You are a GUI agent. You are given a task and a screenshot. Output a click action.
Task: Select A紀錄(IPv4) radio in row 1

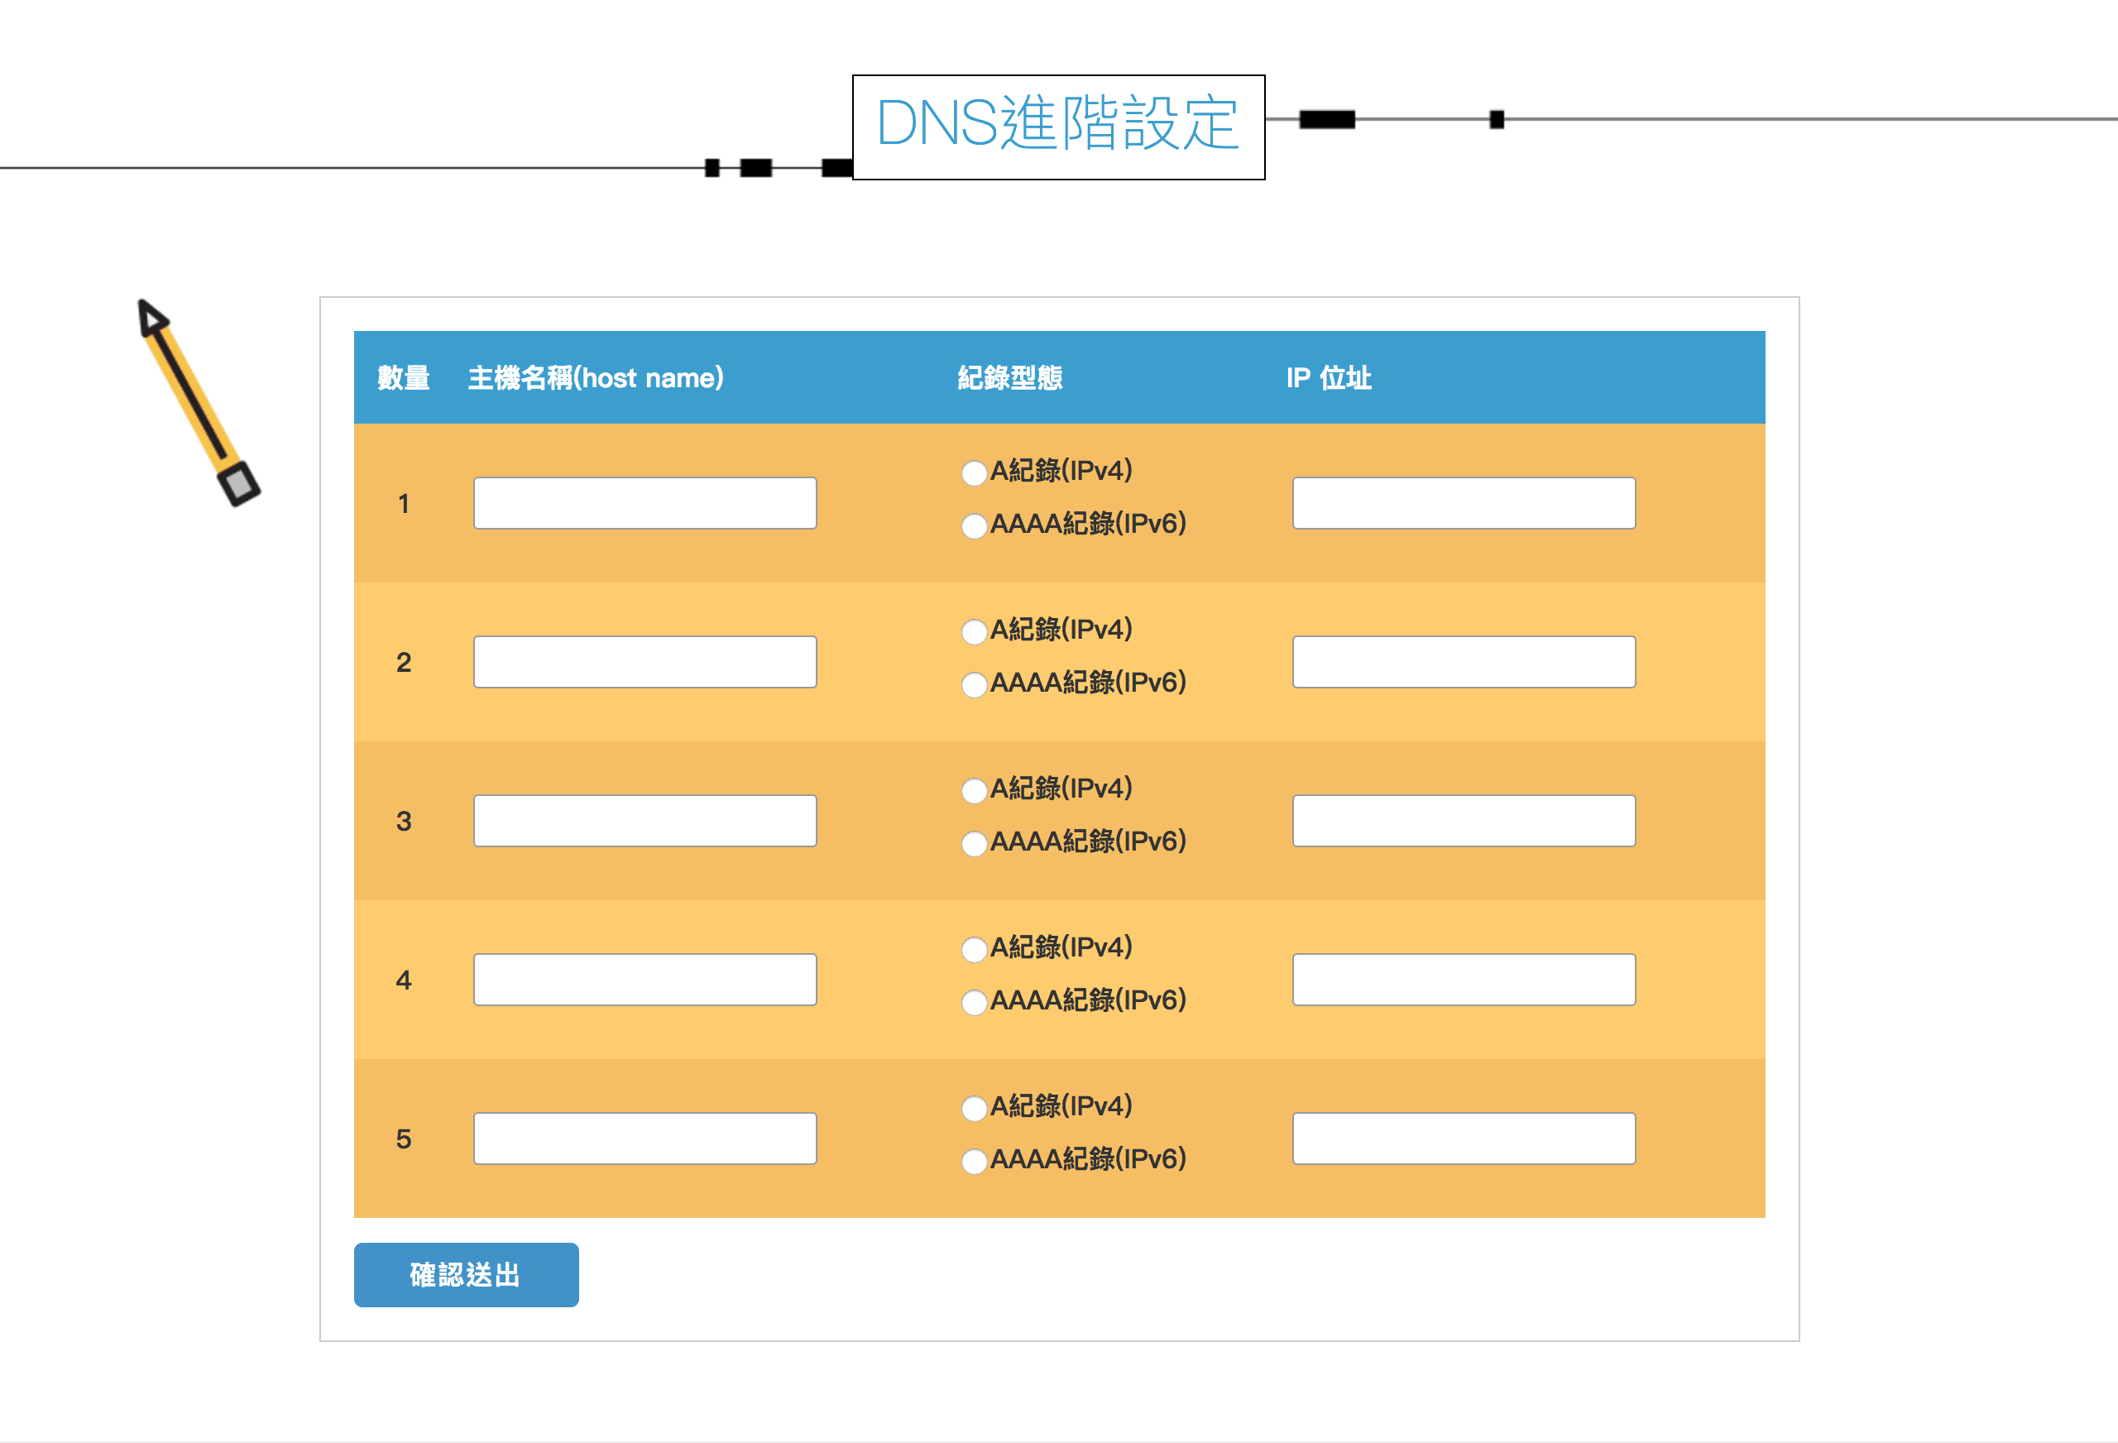click(x=973, y=472)
